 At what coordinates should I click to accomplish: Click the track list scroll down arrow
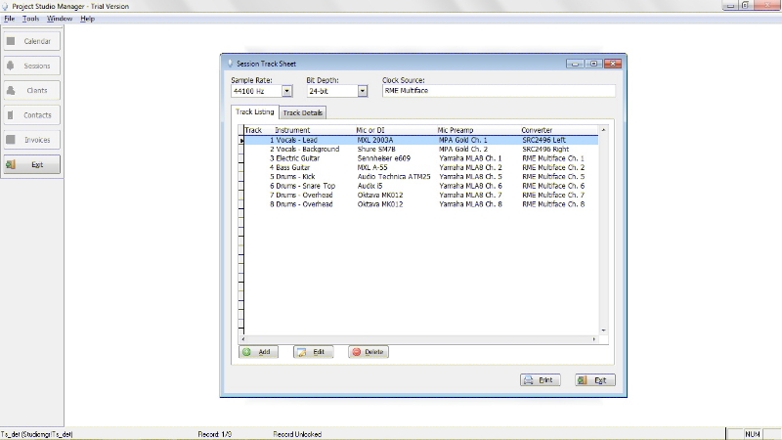pos(603,330)
